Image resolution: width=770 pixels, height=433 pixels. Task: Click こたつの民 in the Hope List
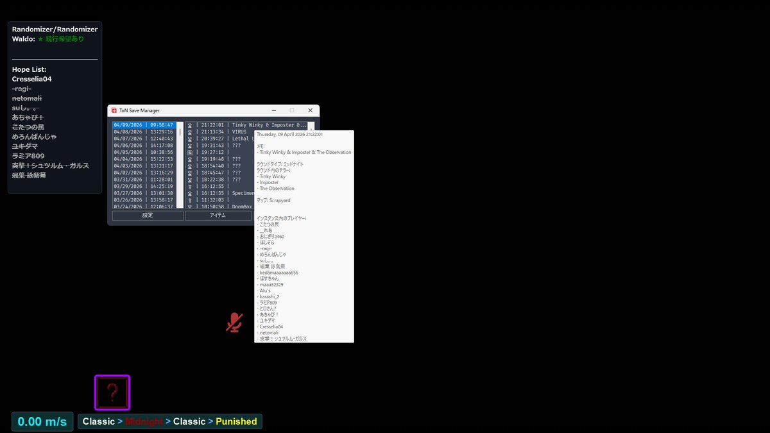(x=28, y=127)
